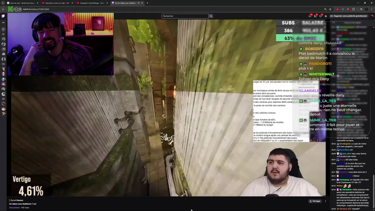Click Regardez sans publicité gratuitement button
This screenshot has height=211, width=375.
tap(348, 16)
